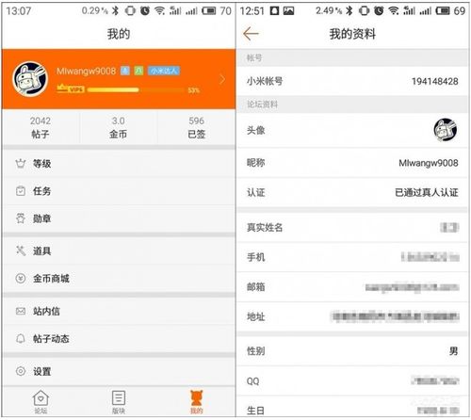Image resolution: width=471 pixels, height=420 pixels.
Task: Tap 已通过真人认证 status text
Action: [x=427, y=192]
